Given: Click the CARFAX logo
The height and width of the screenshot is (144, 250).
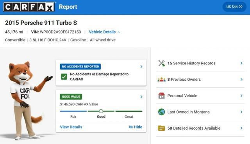Looking at the screenshot, I should tap(29, 7).
